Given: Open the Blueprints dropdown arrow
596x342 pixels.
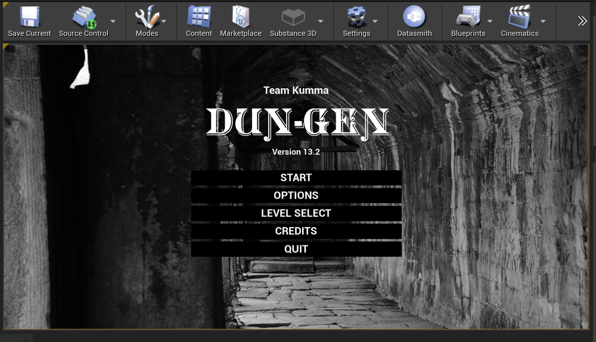Looking at the screenshot, I should pos(490,21).
